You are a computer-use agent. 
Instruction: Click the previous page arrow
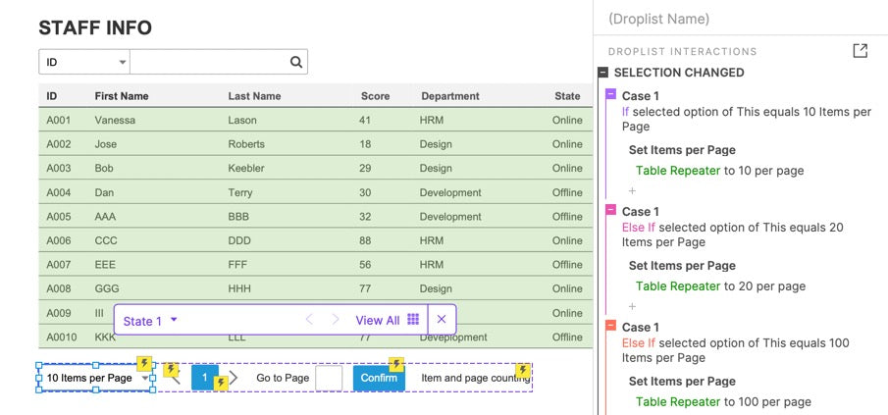point(175,378)
